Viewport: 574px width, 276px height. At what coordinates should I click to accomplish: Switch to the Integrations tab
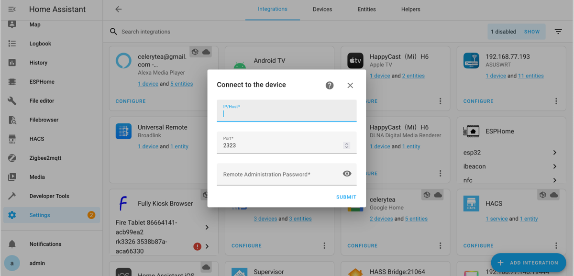coord(273,9)
